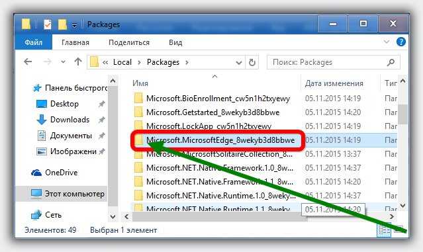The width and height of the screenshot is (423, 252).
Task: Select the Microsoft.Getstarted_8wekyb3d8bbwe folder
Action: pos(213,112)
